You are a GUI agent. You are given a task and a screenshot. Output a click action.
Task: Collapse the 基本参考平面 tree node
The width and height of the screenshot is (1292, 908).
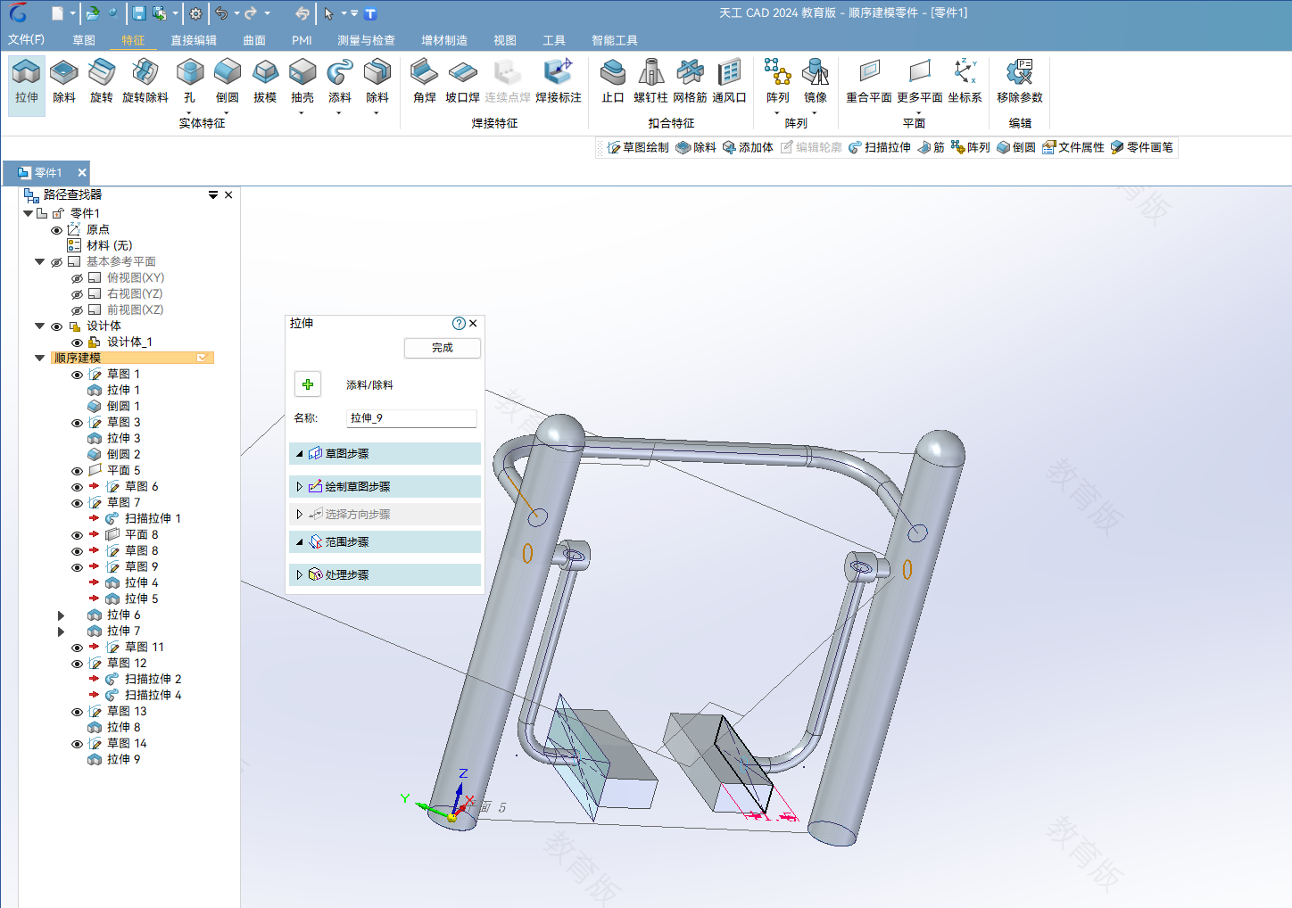tap(39, 261)
